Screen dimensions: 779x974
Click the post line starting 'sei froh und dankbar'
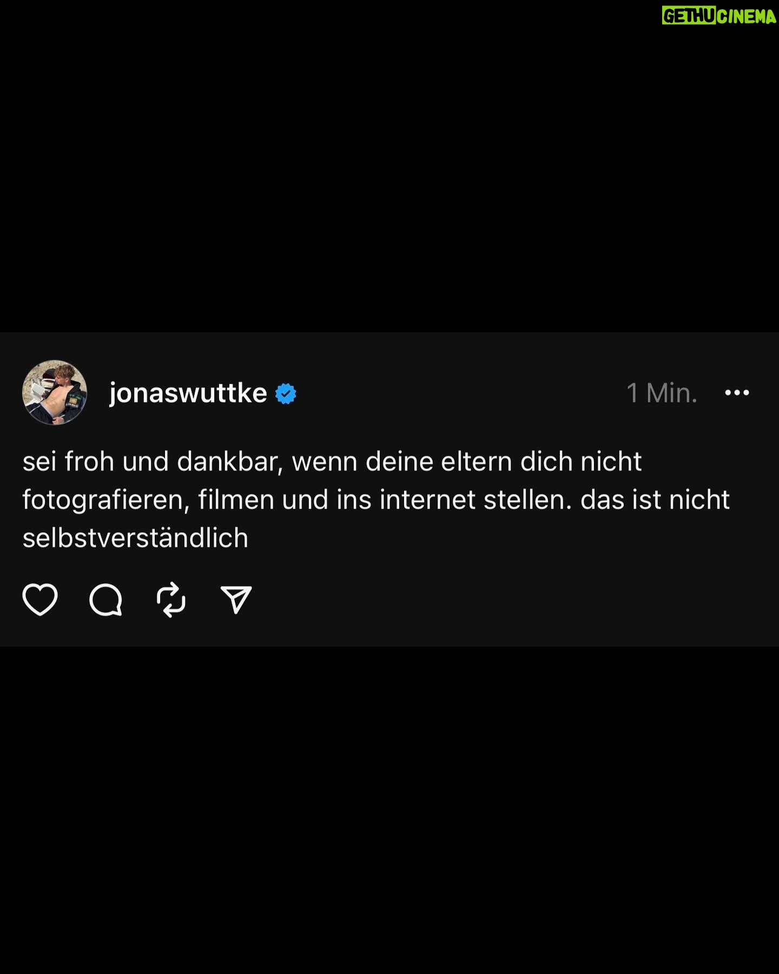click(332, 462)
